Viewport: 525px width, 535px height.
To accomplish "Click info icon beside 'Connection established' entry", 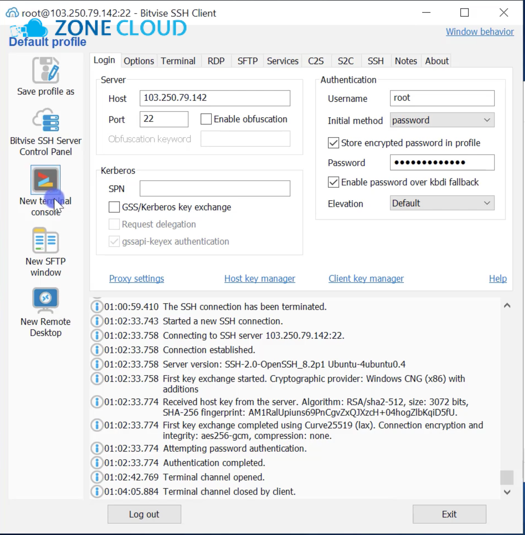I will tap(97, 350).
